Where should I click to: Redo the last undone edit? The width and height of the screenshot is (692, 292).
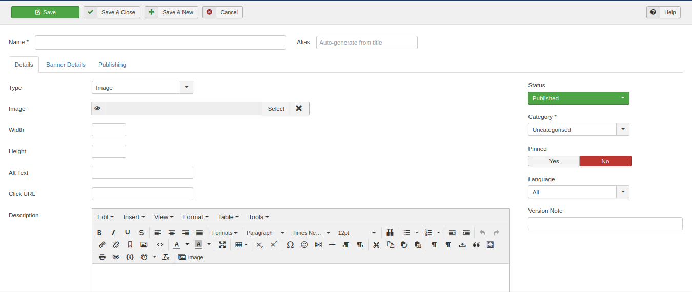coord(496,233)
